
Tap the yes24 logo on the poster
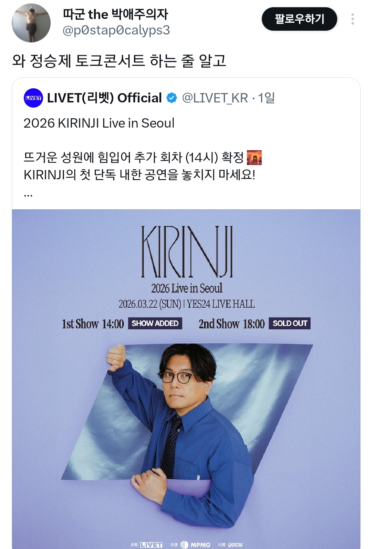[235, 545]
